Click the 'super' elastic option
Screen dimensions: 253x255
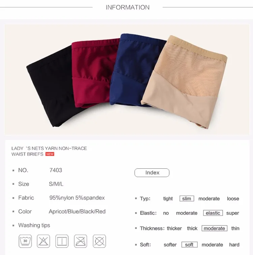click(x=233, y=213)
